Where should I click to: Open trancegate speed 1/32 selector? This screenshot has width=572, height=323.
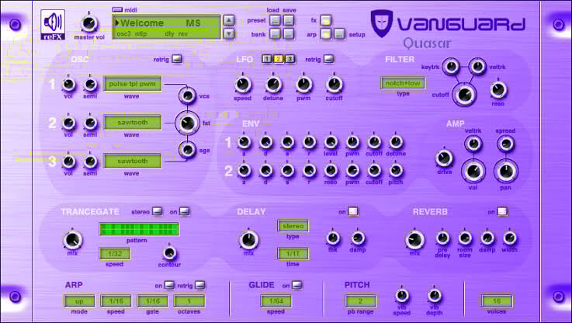click(115, 254)
